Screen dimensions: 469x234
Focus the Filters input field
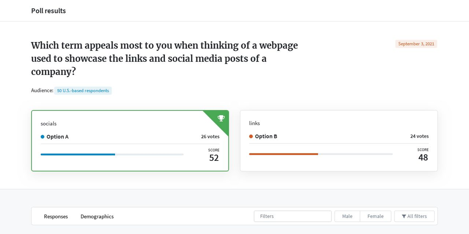point(293,216)
